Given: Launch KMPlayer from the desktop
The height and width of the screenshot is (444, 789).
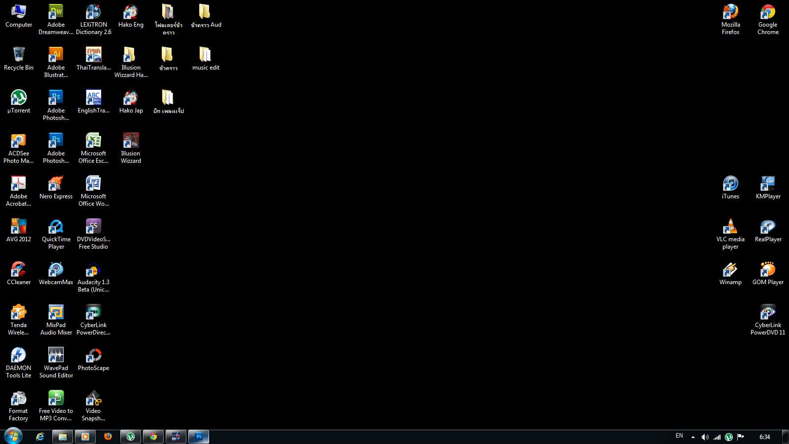Looking at the screenshot, I should [x=768, y=187].
